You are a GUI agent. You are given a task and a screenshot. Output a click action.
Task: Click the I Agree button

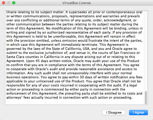point(138,112)
